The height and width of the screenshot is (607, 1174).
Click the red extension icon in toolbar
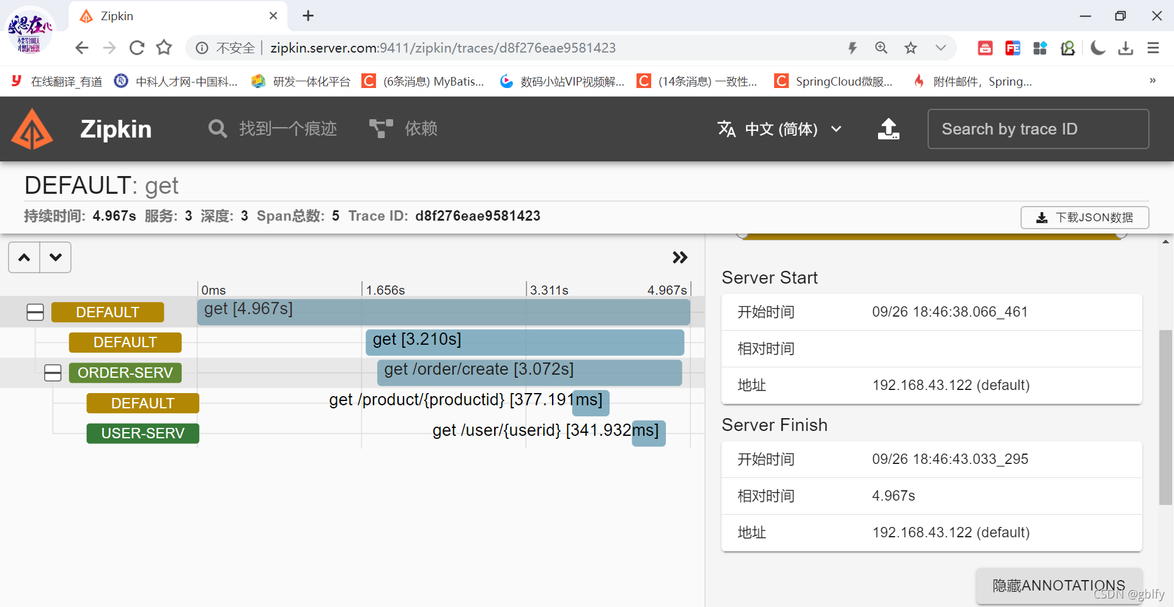[985, 48]
